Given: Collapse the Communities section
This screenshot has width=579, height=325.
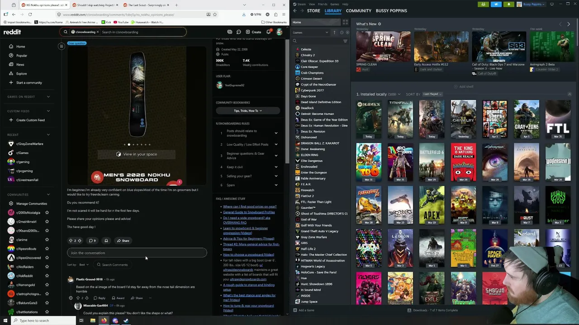Looking at the screenshot, I should point(48,195).
